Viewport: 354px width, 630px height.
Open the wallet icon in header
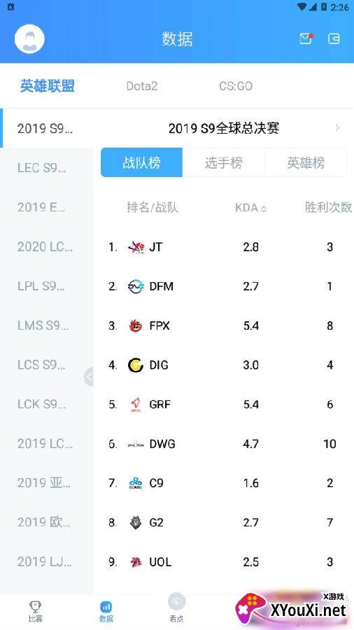(334, 38)
